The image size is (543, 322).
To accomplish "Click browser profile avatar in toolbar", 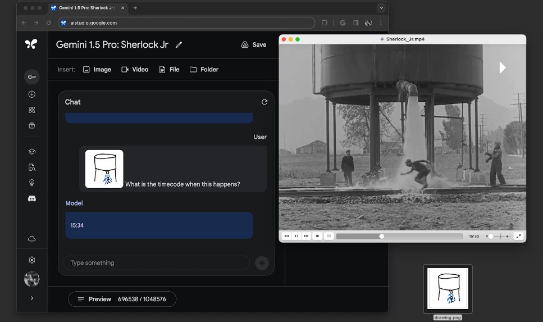I will click(368, 23).
